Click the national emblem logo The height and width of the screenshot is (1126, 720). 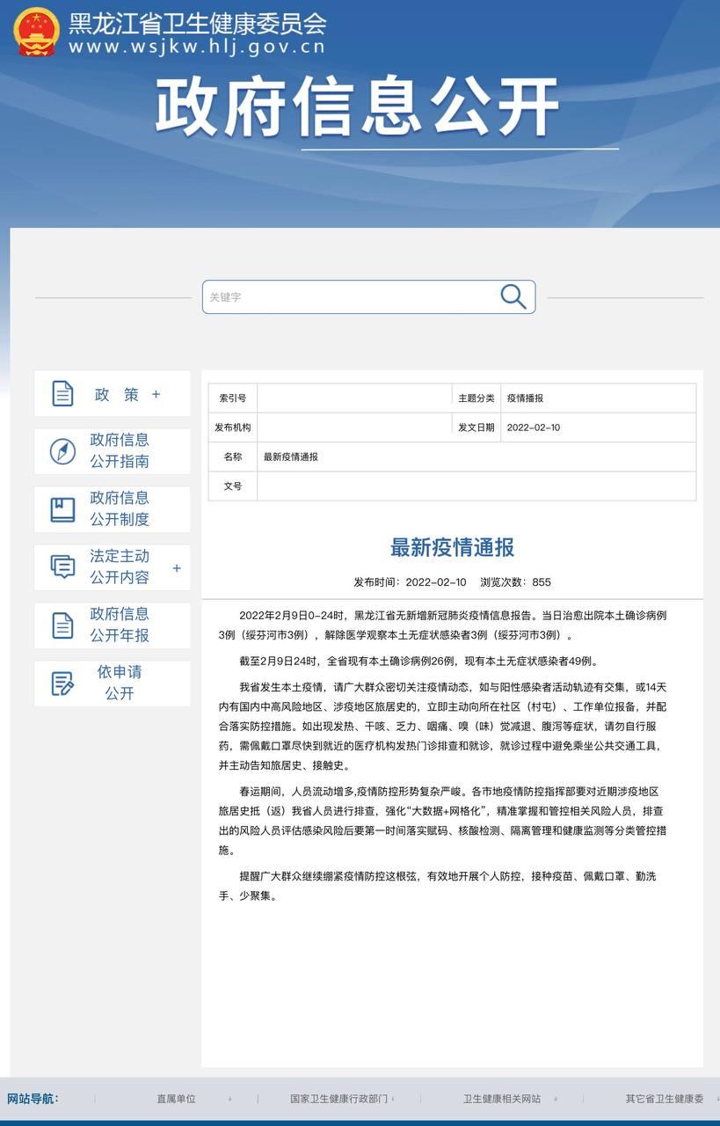36,33
